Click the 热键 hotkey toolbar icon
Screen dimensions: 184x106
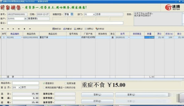click(x=68, y=29)
